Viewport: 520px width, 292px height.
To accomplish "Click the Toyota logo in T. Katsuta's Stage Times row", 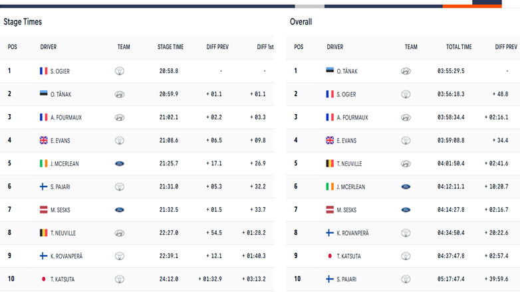I will 120,279.
